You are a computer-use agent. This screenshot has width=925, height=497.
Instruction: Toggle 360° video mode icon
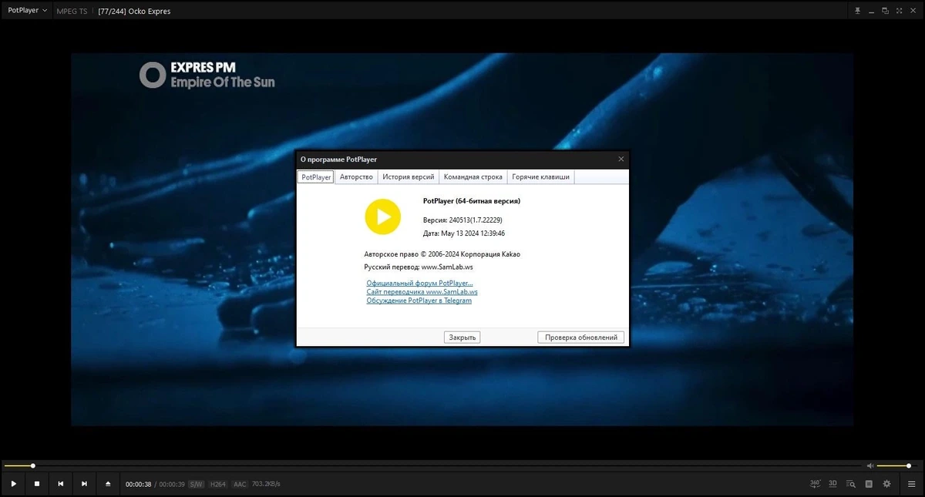pos(816,484)
